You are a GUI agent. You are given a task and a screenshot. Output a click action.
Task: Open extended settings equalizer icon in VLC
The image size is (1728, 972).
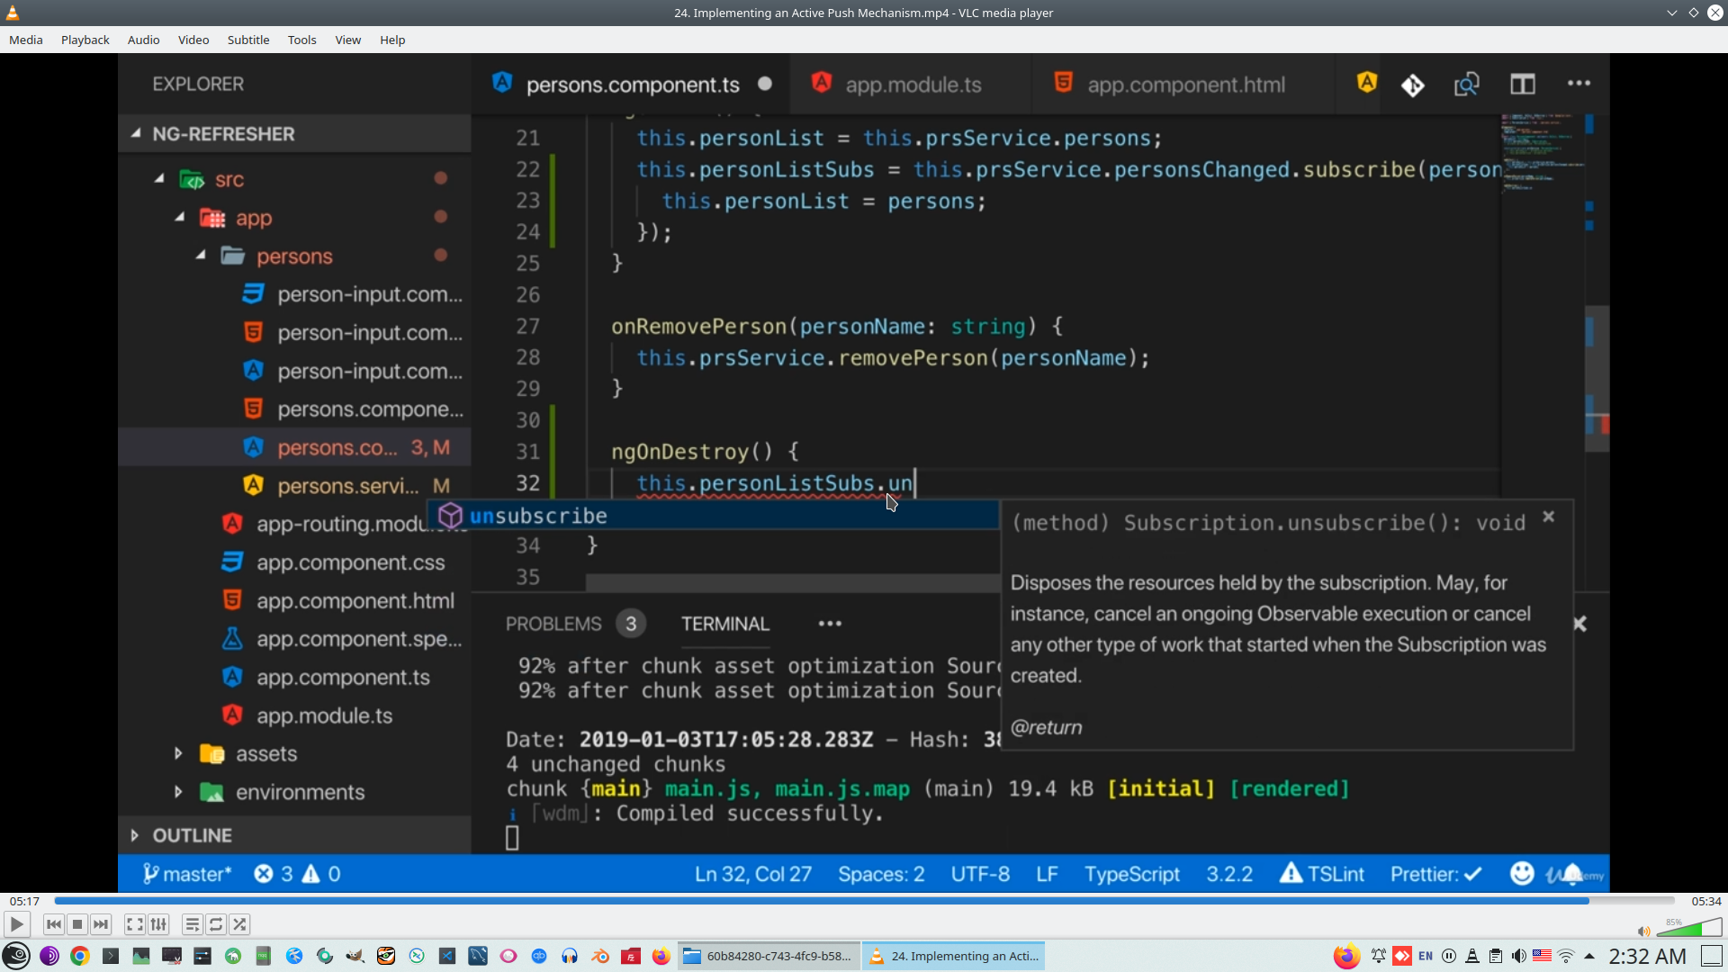158,924
